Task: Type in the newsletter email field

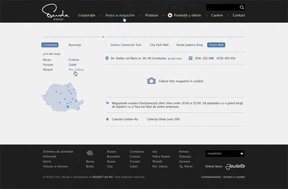Action: coord(221,154)
